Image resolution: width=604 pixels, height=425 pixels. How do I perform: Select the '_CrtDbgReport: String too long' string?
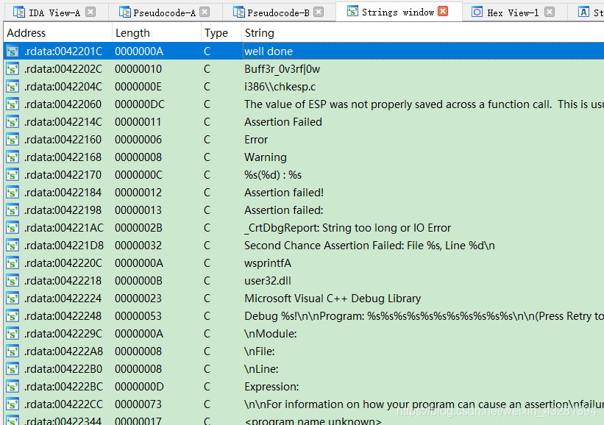pos(347,228)
